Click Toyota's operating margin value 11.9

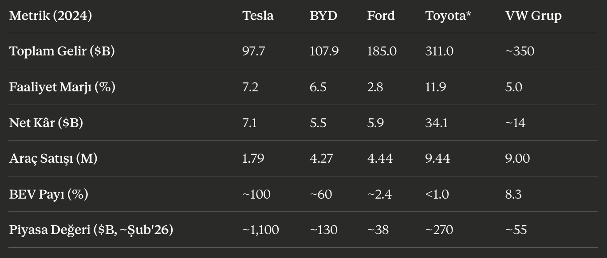point(436,87)
